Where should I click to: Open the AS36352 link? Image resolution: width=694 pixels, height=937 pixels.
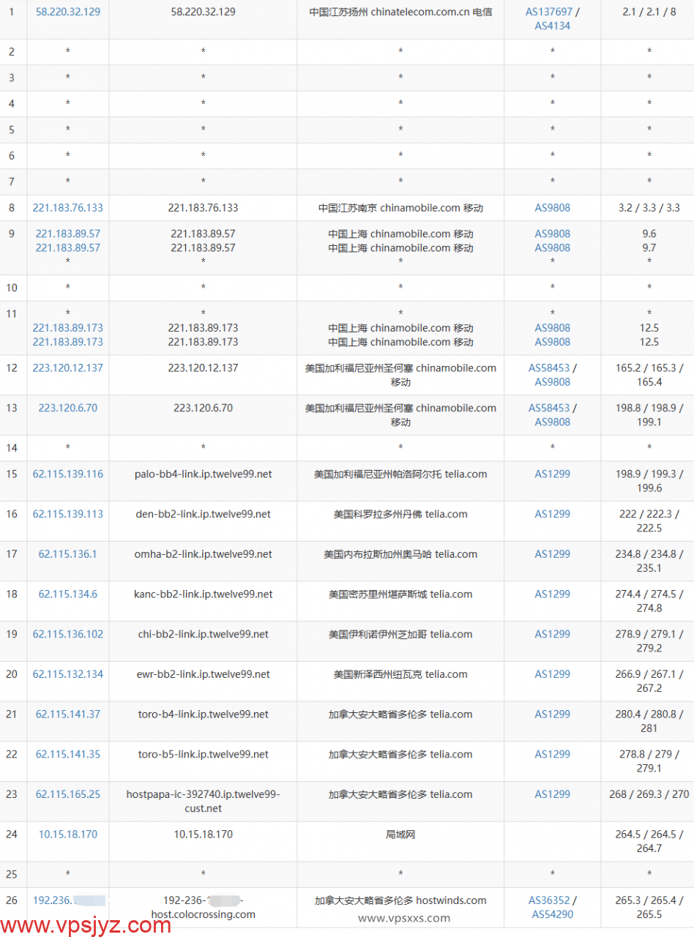[550, 901]
